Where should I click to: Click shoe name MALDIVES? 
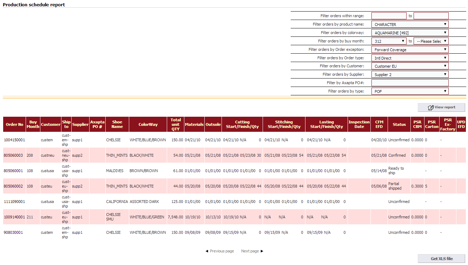tap(115, 171)
